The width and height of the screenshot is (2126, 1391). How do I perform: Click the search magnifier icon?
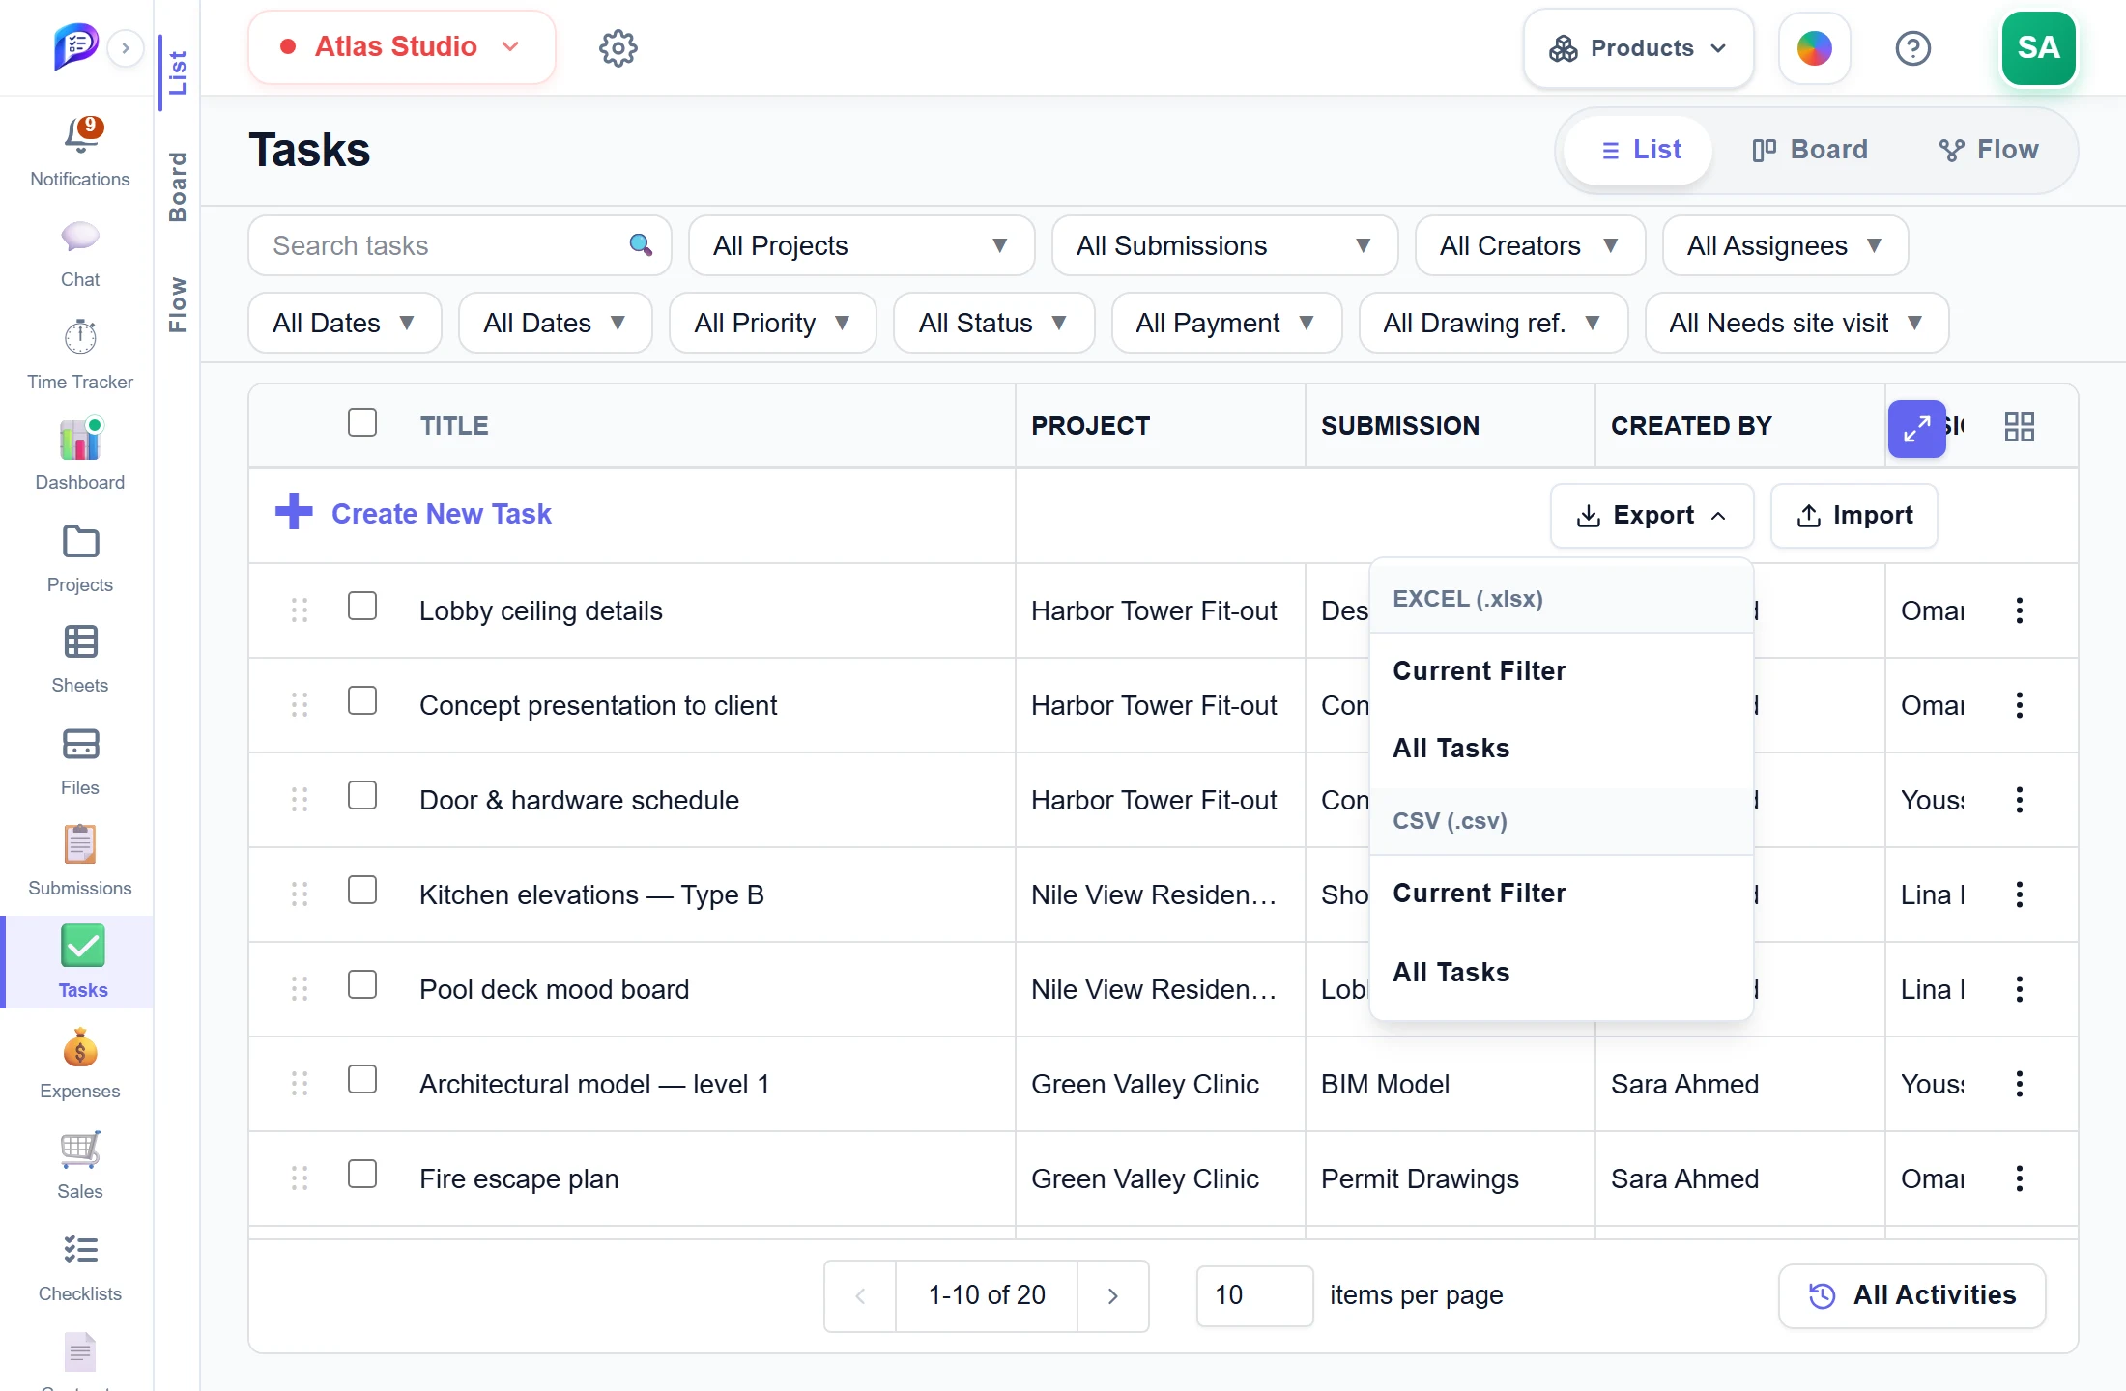pos(641,245)
